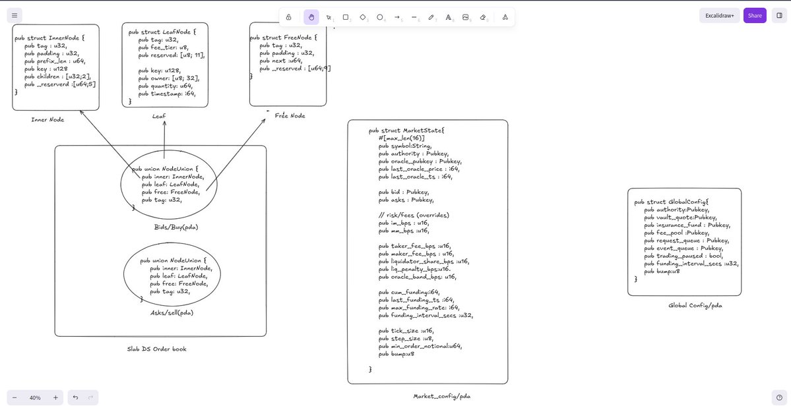
Task: Open the hamburger main menu
Action: coord(15,16)
